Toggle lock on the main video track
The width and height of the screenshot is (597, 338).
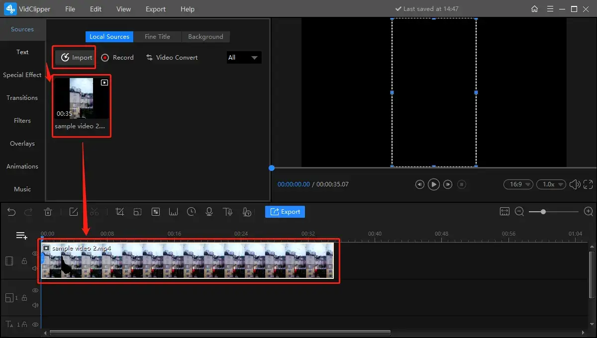(24, 261)
